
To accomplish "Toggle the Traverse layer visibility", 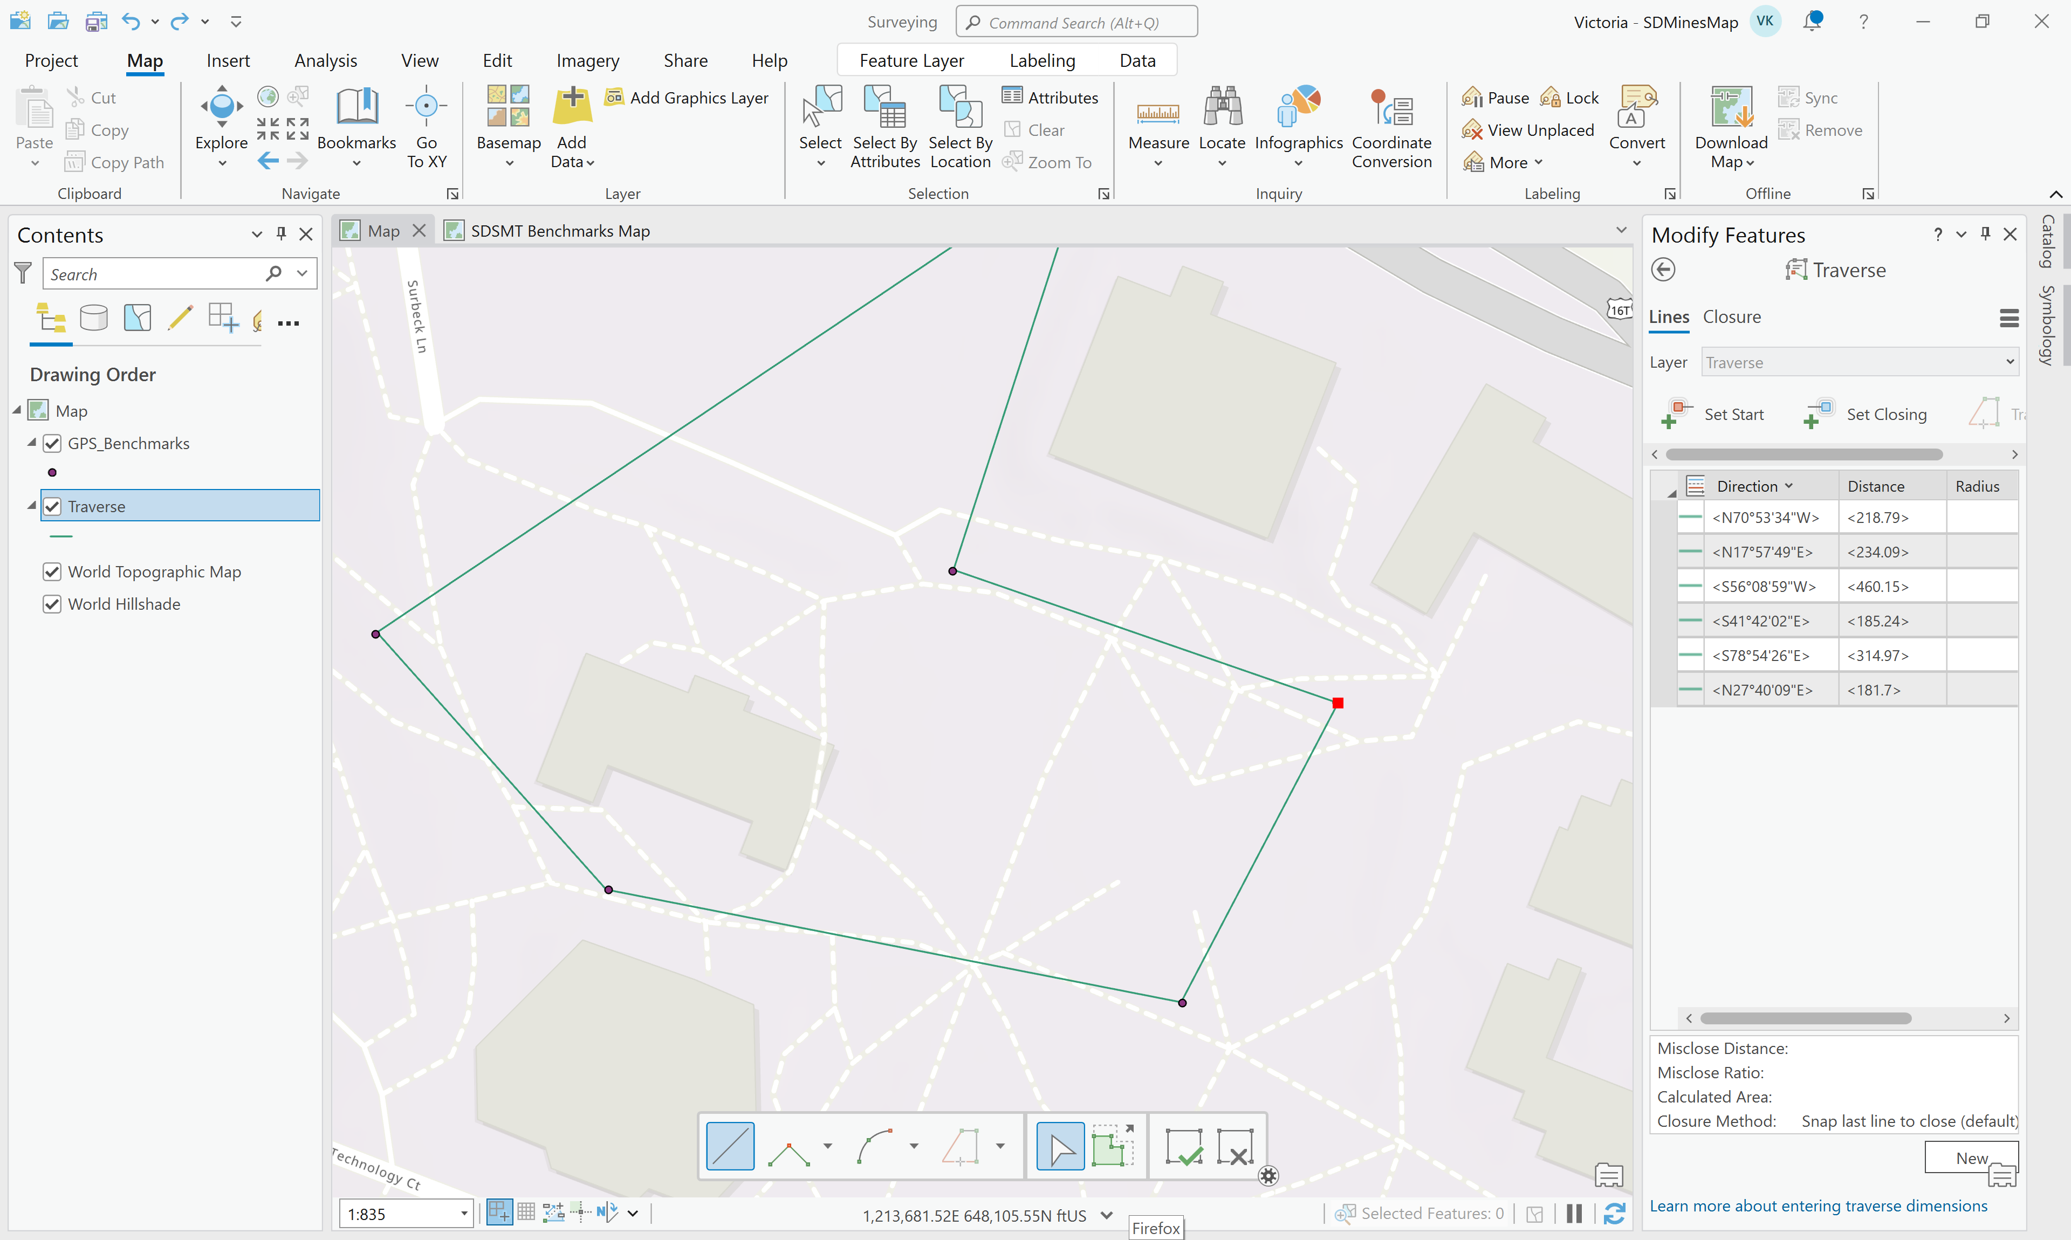I will pyautogui.click(x=52, y=506).
